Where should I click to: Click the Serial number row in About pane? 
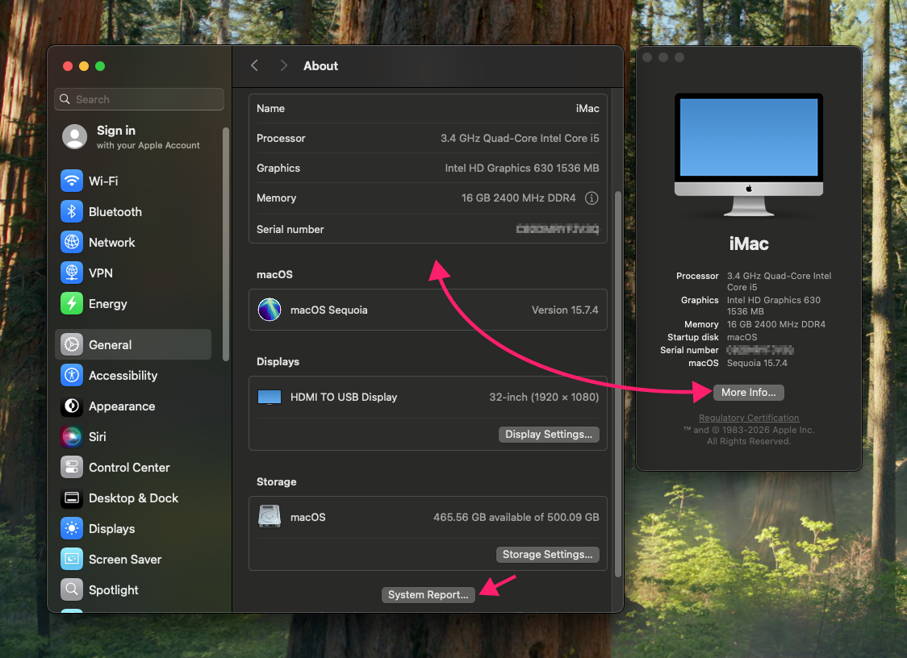tap(428, 229)
